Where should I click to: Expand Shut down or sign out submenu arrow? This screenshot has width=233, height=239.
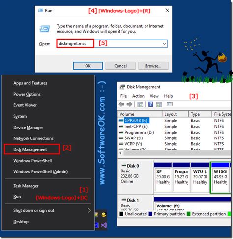point(89,210)
